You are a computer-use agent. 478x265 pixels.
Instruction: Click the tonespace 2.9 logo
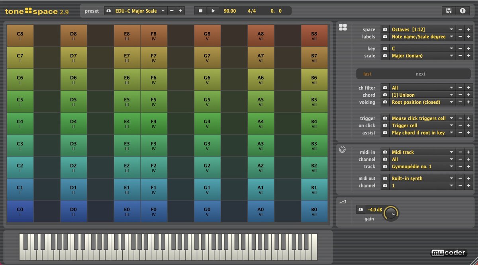pyautogui.click(x=37, y=12)
